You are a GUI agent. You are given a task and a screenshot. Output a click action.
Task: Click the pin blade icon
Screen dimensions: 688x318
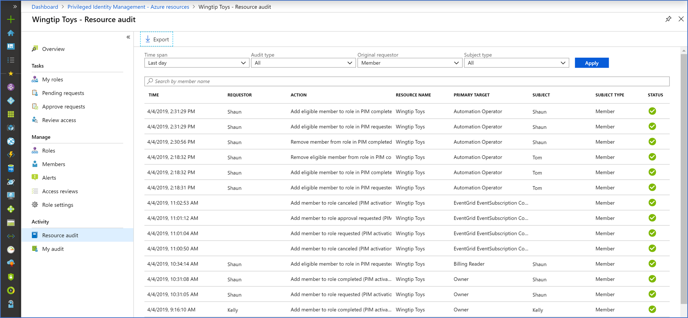[668, 19]
